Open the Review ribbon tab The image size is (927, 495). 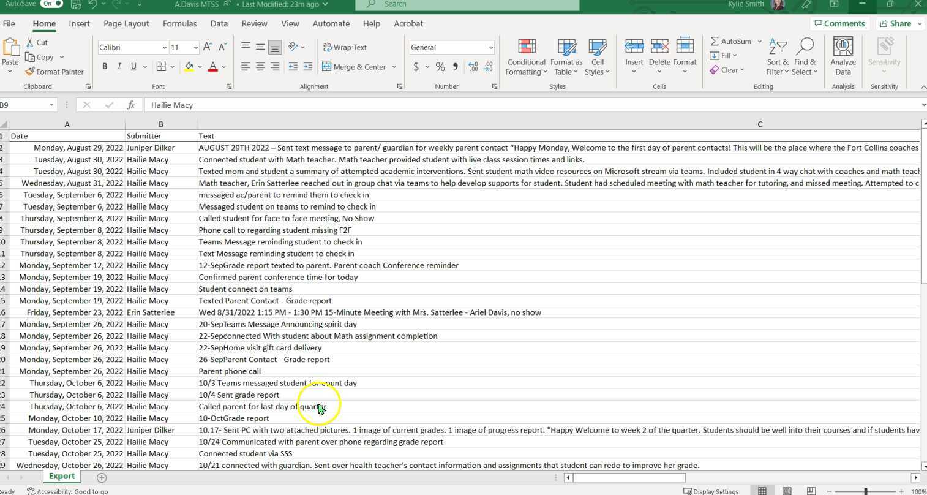254,23
